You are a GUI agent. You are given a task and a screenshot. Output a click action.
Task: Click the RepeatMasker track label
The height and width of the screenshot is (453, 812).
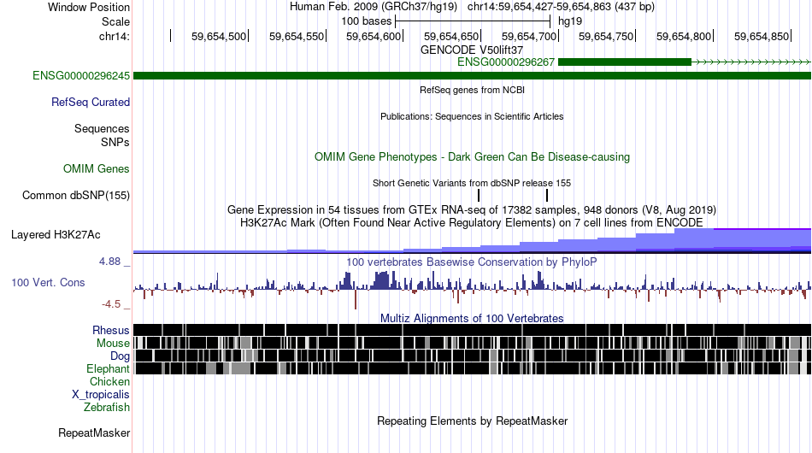pos(94,432)
